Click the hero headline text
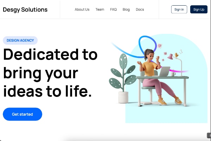The height and width of the screenshot is (141, 211). [50, 73]
